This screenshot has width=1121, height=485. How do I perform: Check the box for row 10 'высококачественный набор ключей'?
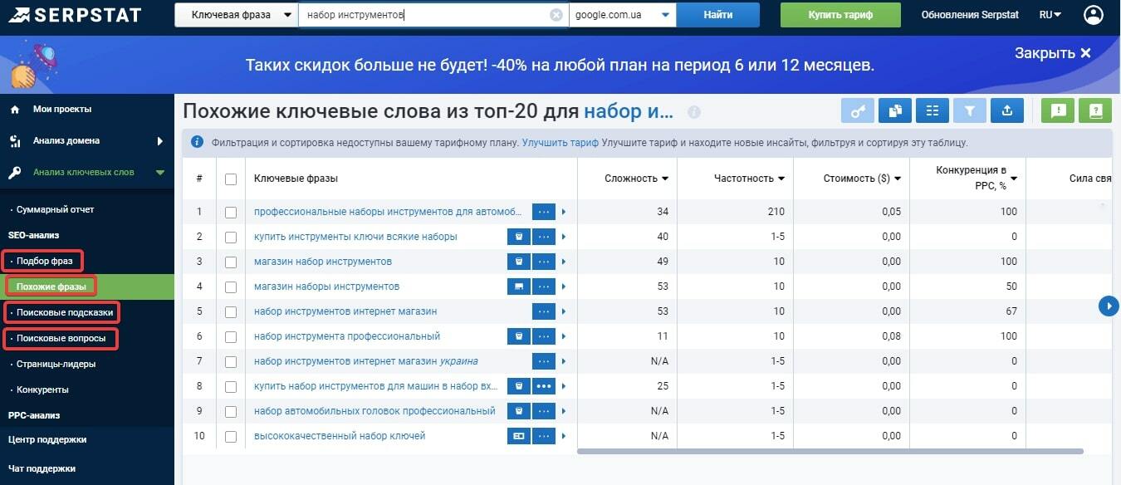click(231, 436)
